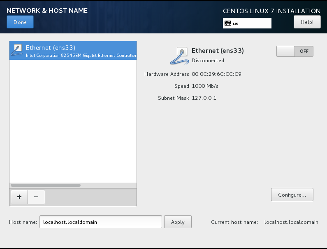Click the Intel Corporation 82545EM controller description
The height and width of the screenshot is (249, 327).
81,55
